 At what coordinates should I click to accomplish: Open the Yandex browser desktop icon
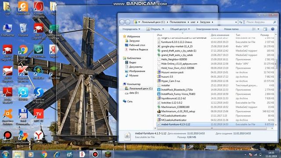tap(38, 137)
